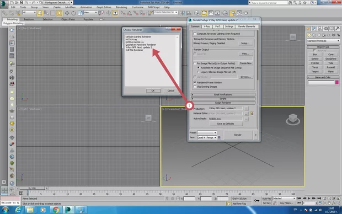Click Set Key large key icon

[256, 200]
